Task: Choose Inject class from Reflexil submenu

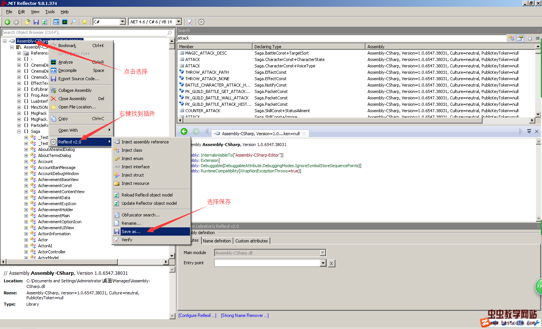Action: click(151, 150)
